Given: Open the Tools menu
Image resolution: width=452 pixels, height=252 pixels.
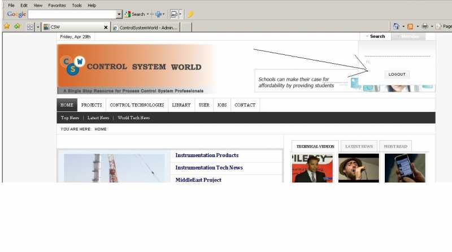Looking at the screenshot, I should point(77,5).
